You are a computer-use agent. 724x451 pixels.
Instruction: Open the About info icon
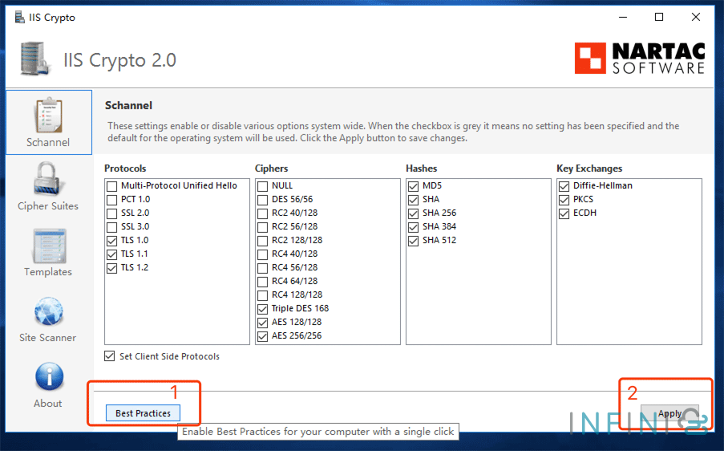pos(49,377)
